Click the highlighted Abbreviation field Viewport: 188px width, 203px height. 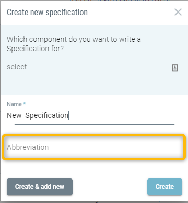[94, 147]
